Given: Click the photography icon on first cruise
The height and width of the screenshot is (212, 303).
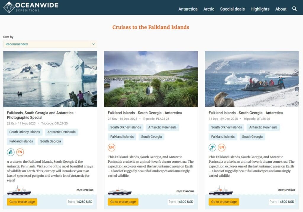Looking at the screenshot, I should coord(11,152).
